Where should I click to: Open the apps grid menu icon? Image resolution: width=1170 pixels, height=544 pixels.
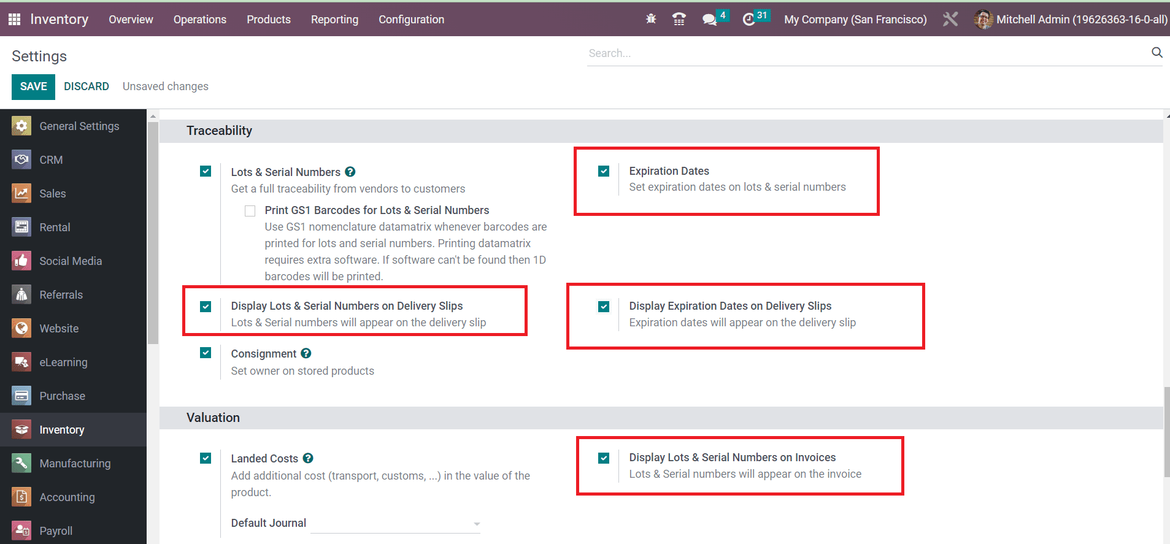click(15, 20)
